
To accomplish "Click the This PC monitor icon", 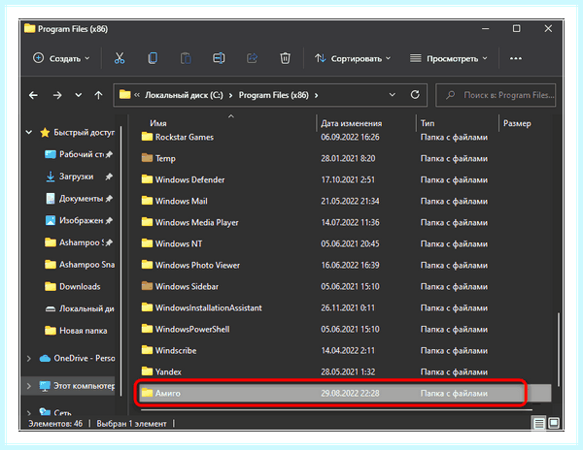I will tap(45, 386).
